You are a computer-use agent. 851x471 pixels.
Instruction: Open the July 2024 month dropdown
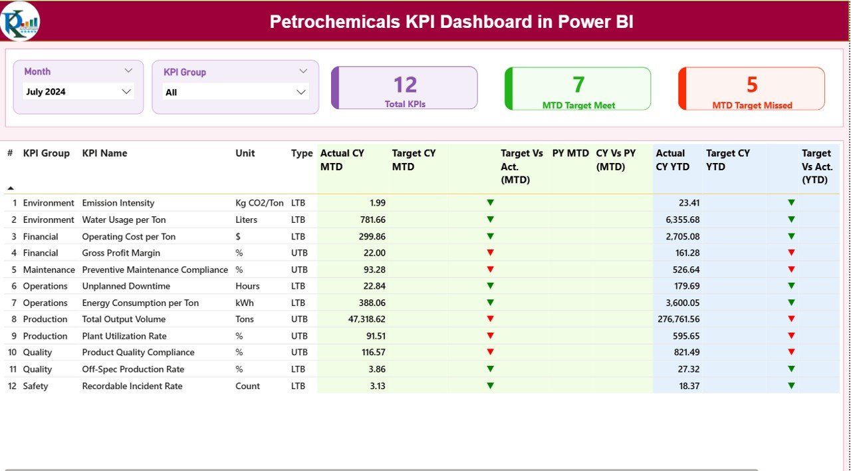pyautogui.click(x=126, y=92)
